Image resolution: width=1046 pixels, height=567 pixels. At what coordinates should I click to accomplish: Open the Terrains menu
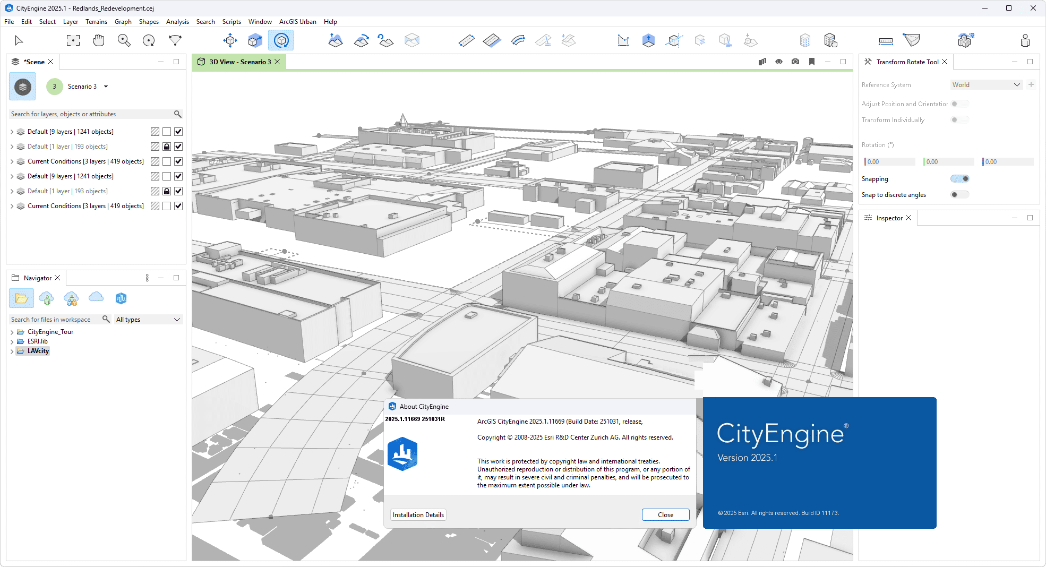[96, 22]
